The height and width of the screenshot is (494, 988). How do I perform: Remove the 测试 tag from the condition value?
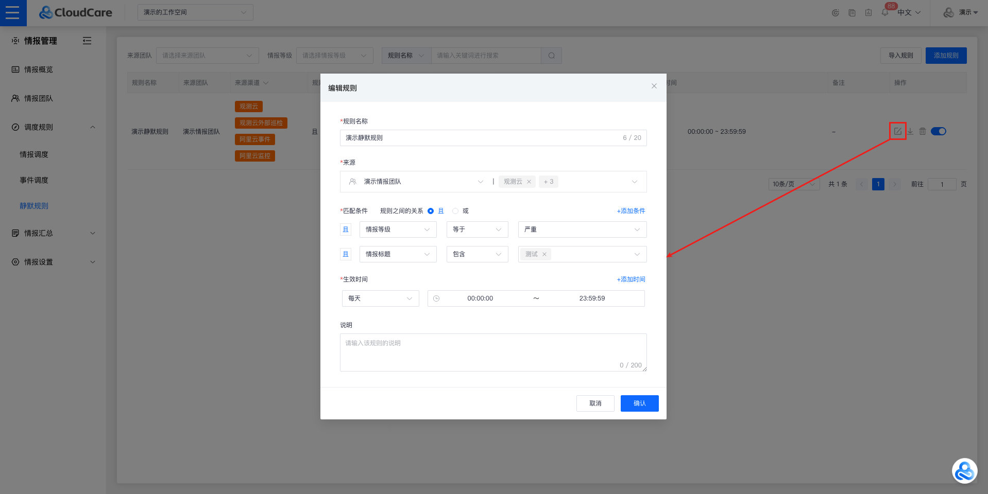point(544,254)
